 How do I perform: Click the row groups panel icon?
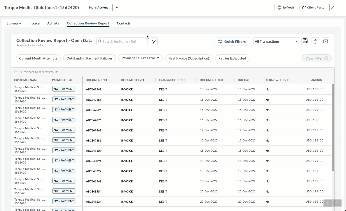[16, 72]
